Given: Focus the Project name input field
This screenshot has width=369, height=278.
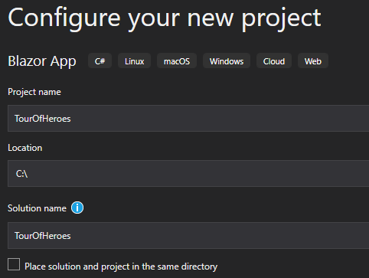Looking at the screenshot, I should [x=188, y=119].
